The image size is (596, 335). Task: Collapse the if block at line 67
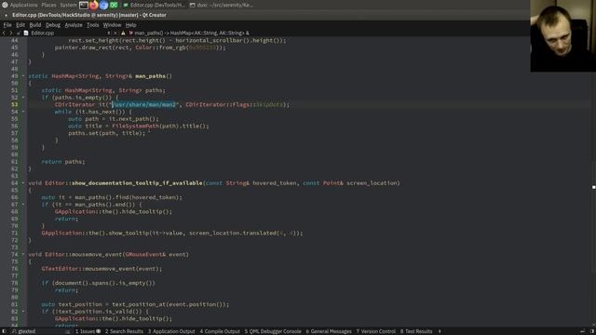point(22,205)
